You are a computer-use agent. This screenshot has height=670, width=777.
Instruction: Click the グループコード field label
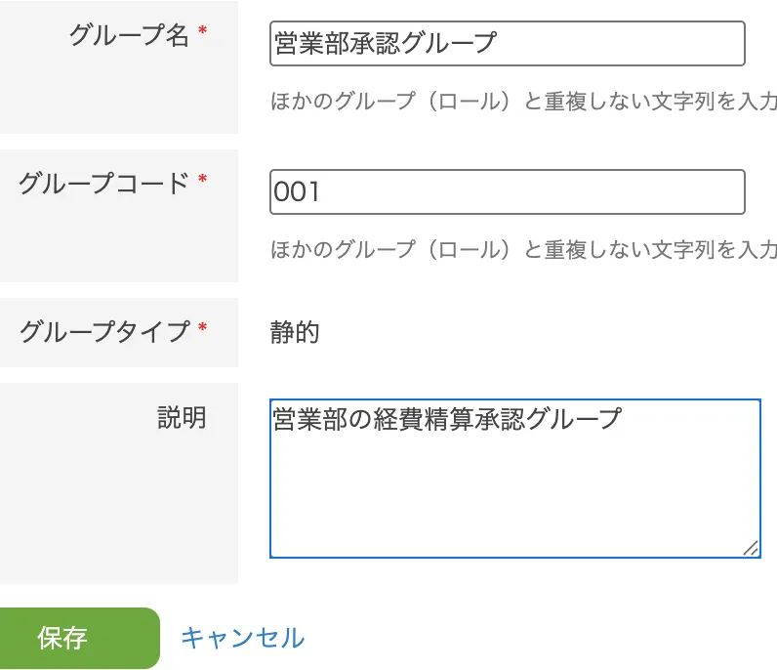[102, 183]
